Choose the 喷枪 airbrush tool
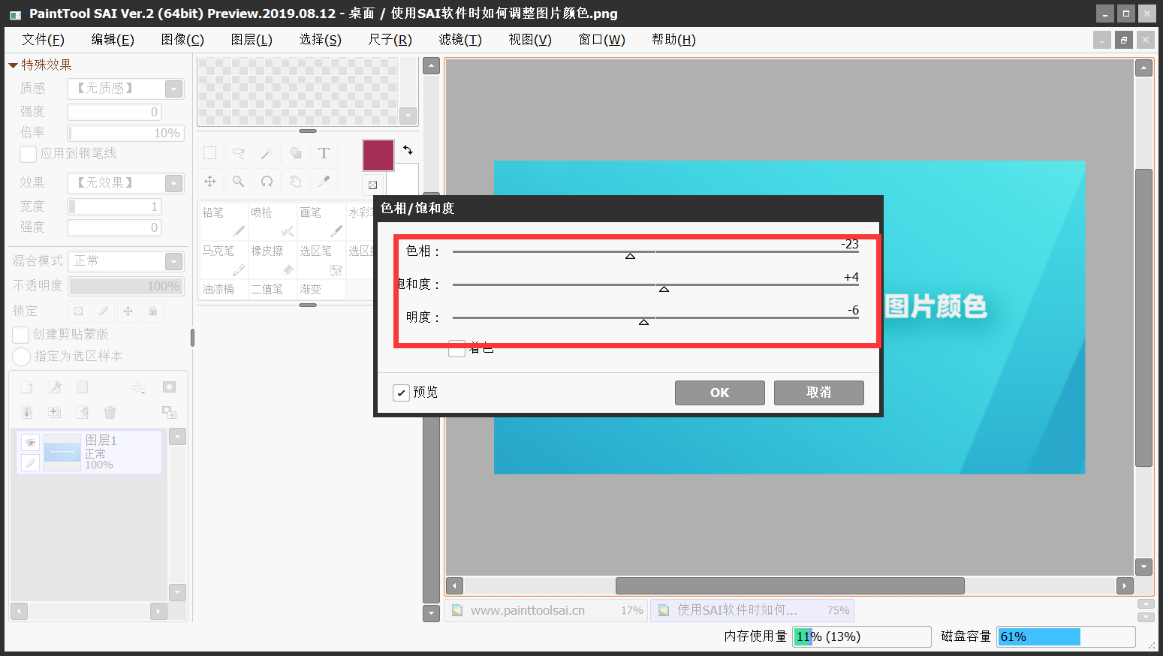The width and height of the screenshot is (1163, 656). click(272, 221)
